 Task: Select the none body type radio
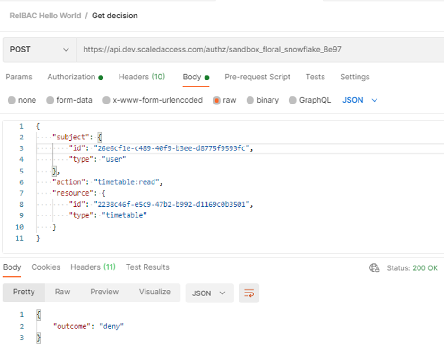[x=12, y=100]
